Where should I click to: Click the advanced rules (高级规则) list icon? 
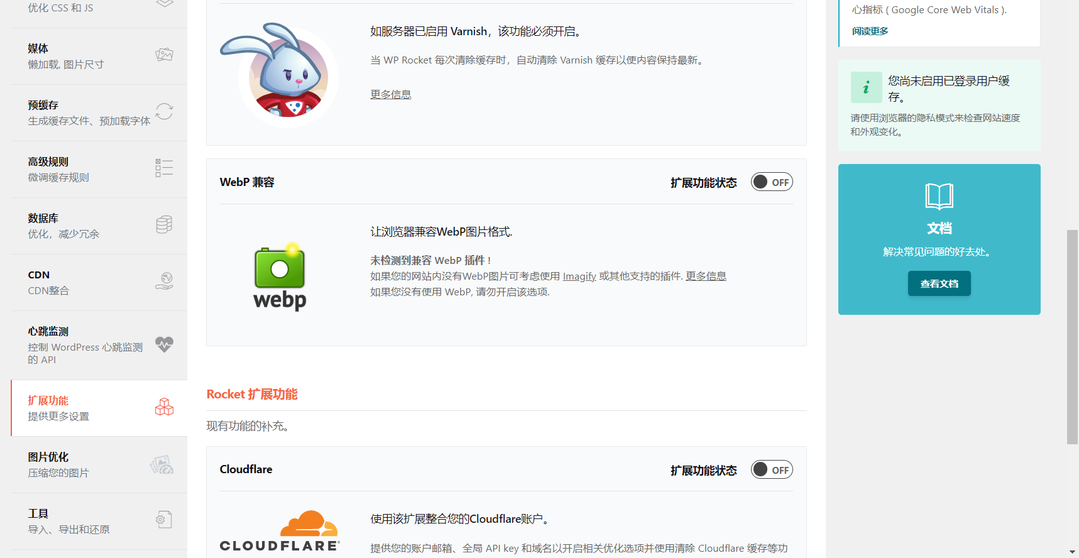[164, 168]
